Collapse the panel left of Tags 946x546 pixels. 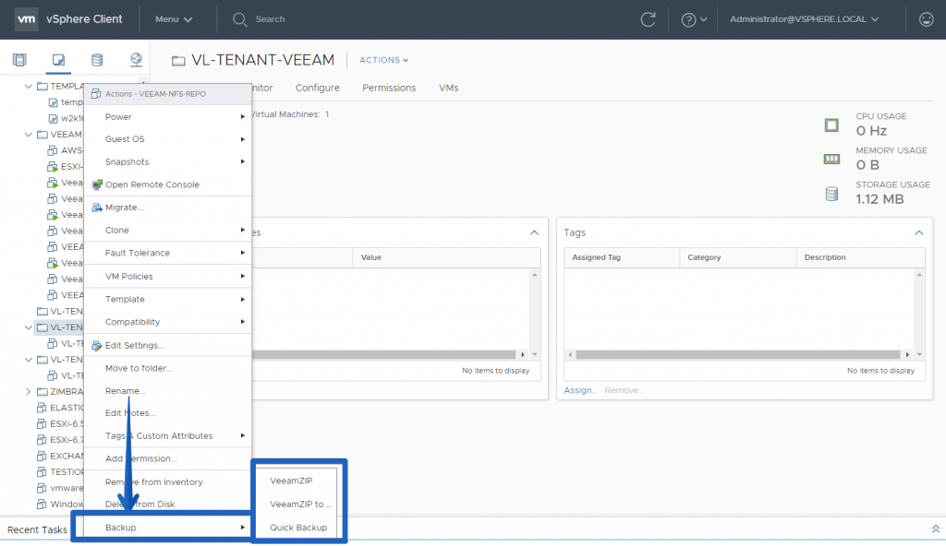pos(534,232)
